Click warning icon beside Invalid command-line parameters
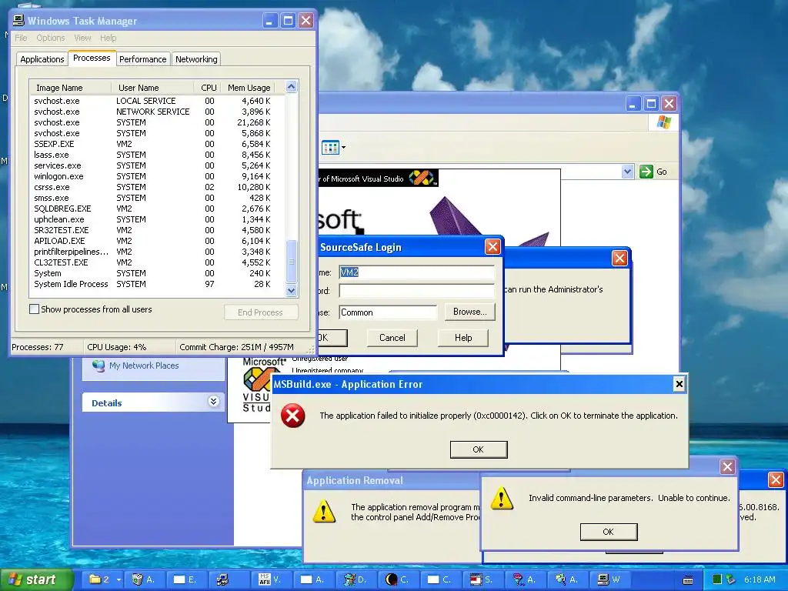The image size is (788, 591). coord(502,499)
